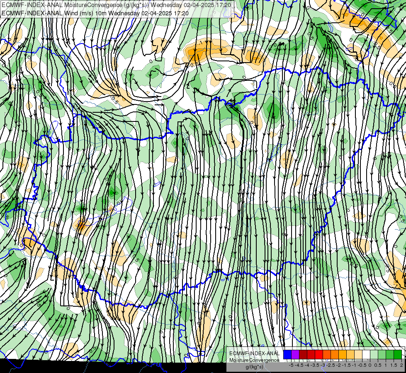Screen dimensions: 406x373
Task: Click the Wind (m/s) 10m title line
Action: coord(95,13)
